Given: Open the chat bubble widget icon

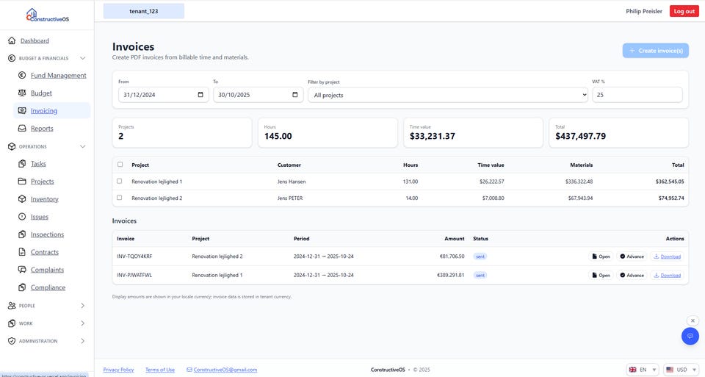Looking at the screenshot, I should [x=690, y=336].
